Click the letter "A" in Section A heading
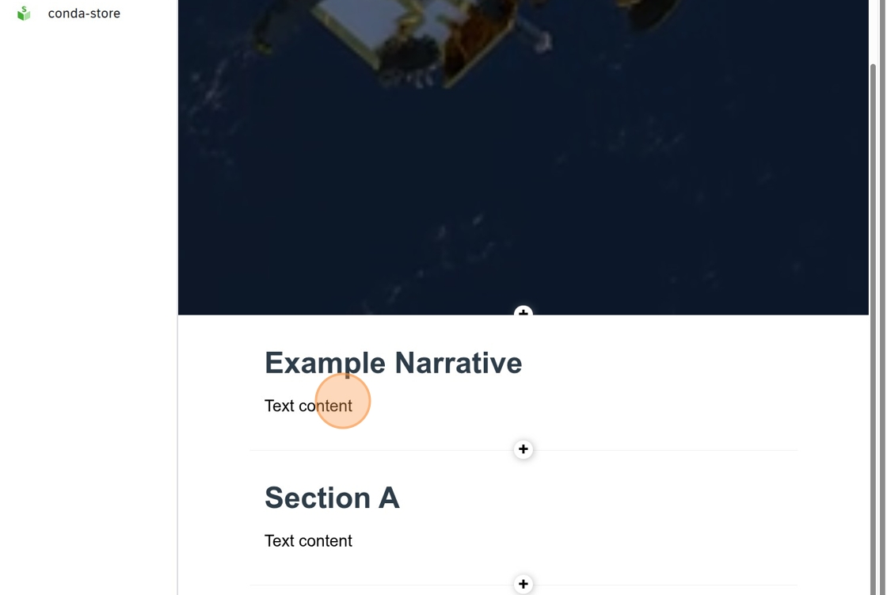 [x=389, y=498]
